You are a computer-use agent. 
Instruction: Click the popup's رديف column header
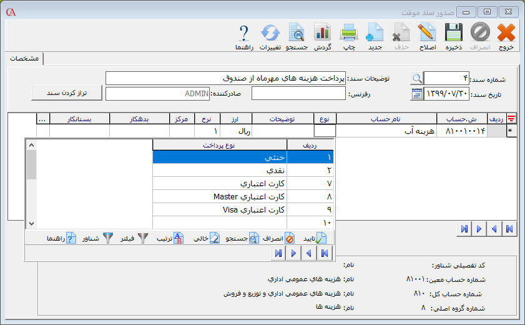coord(310,145)
